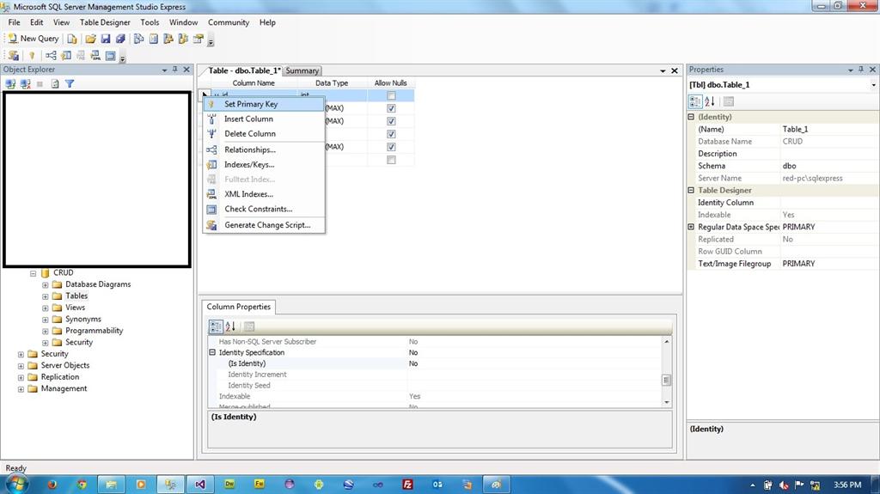The height and width of the screenshot is (494, 880).
Task: Expand the Programmability folder
Action: [45, 332]
